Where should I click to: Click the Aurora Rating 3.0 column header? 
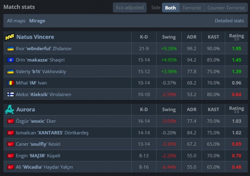(236, 109)
